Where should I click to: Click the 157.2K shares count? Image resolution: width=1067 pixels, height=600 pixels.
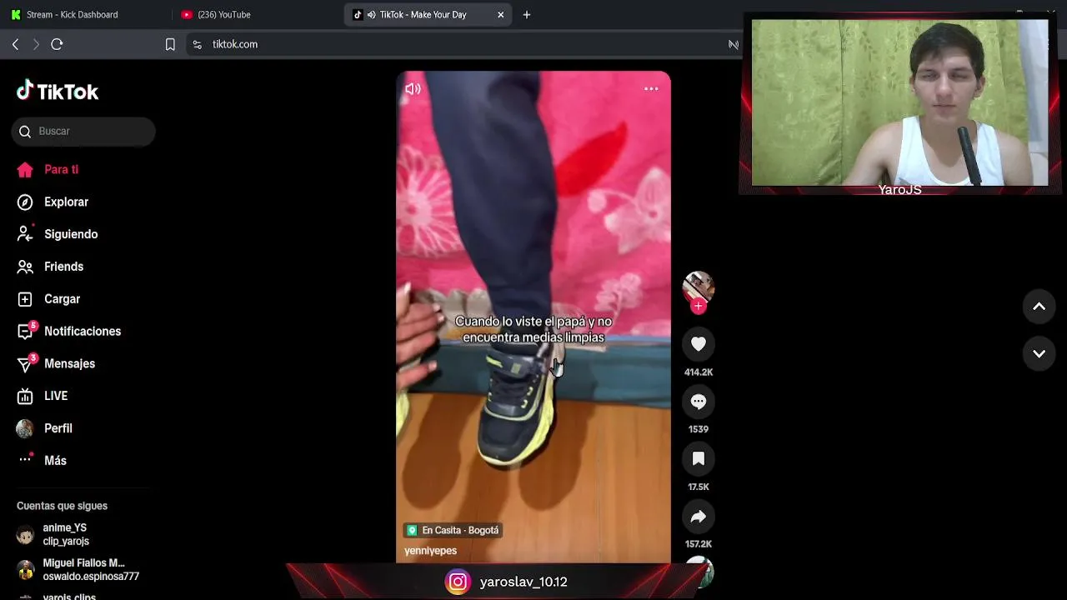(x=699, y=545)
